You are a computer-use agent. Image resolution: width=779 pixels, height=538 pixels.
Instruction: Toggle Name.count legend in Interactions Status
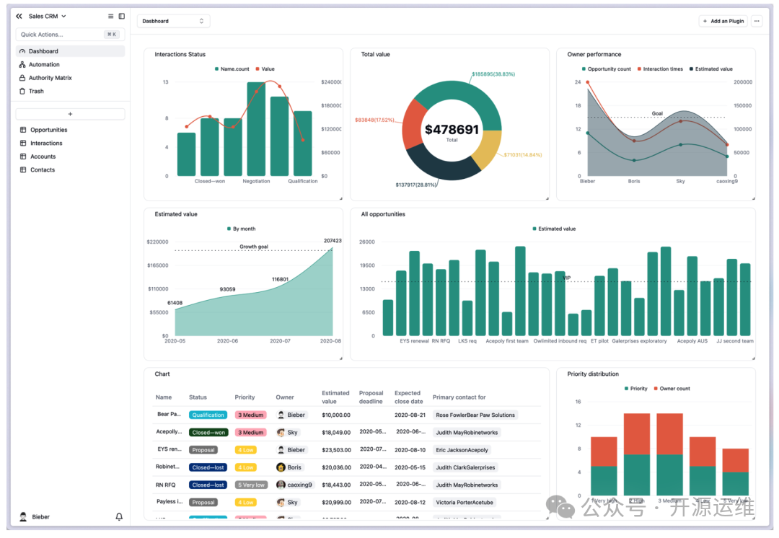tap(232, 69)
